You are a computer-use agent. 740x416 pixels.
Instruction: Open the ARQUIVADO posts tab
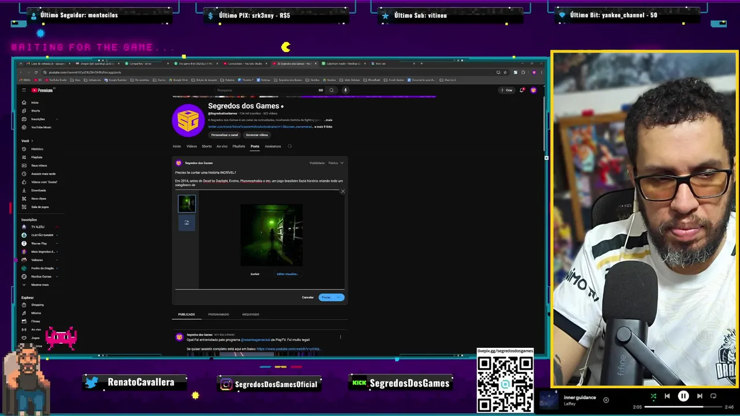coord(250,314)
